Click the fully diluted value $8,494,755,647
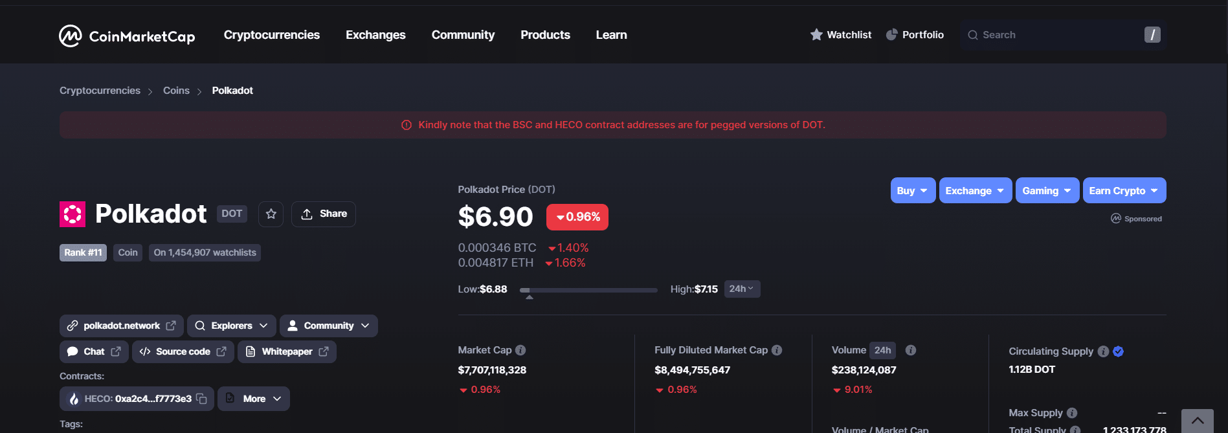Screen dimensions: 1228x433 692,370
